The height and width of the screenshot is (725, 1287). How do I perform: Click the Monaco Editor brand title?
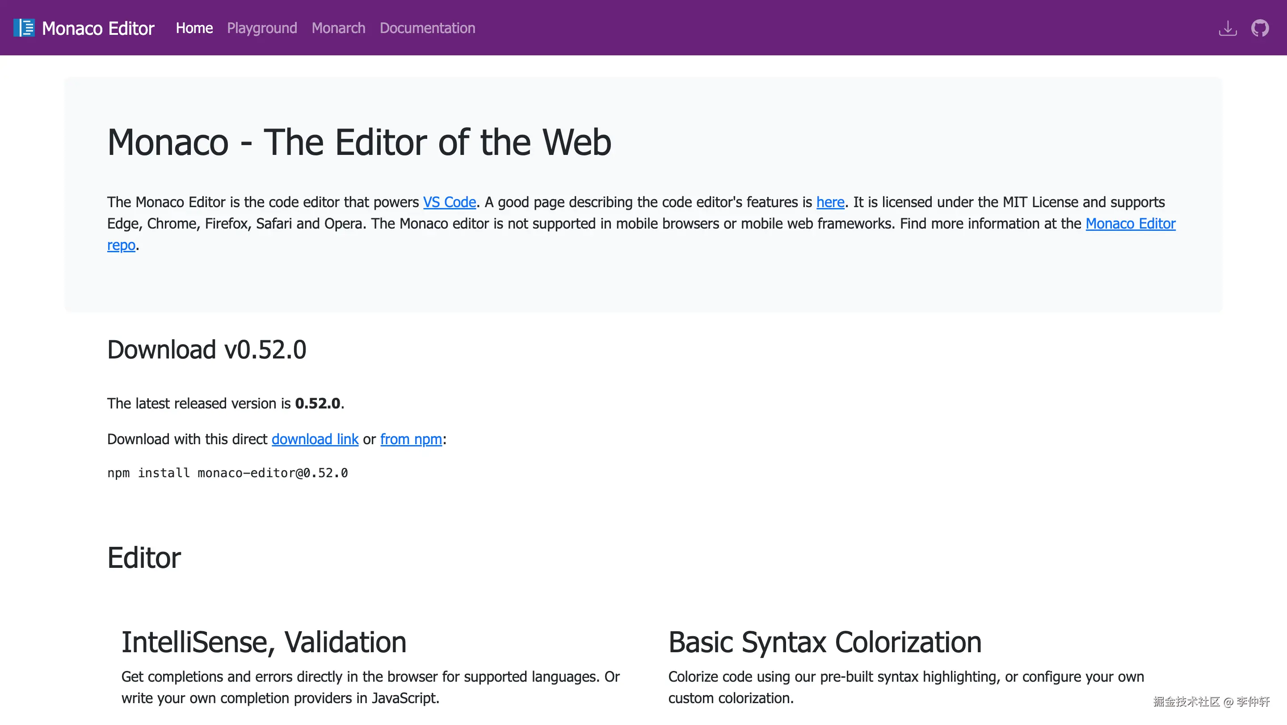point(98,29)
